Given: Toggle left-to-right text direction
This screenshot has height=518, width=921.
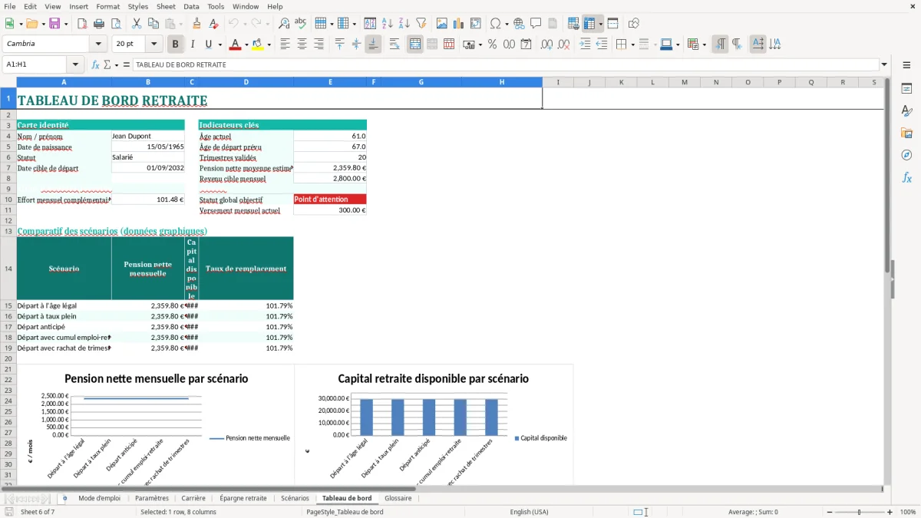Looking at the screenshot, I should [x=719, y=45].
